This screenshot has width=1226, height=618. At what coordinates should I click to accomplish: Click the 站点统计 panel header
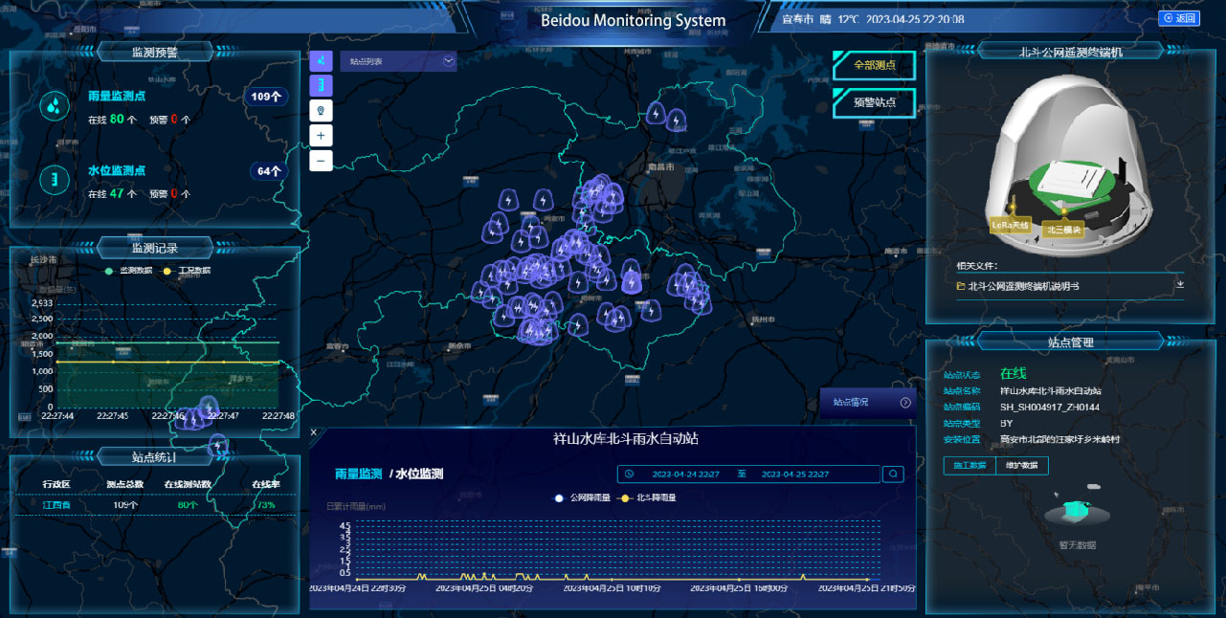[154, 456]
